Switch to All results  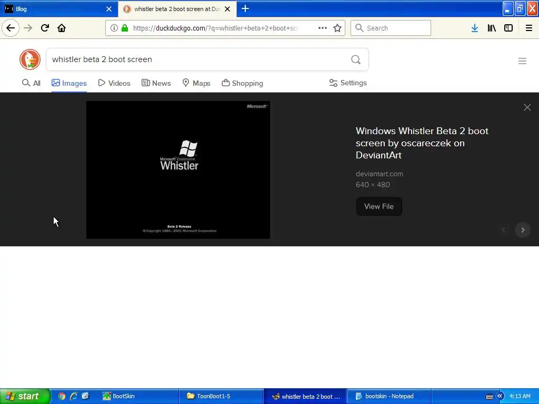[x=31, y=83]
